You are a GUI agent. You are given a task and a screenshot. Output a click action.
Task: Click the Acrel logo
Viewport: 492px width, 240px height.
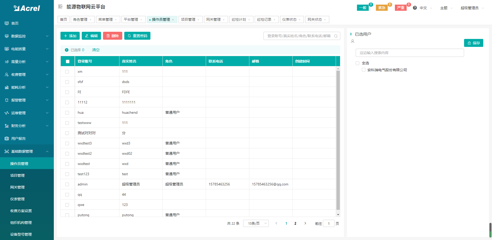(x=27, y=8)
